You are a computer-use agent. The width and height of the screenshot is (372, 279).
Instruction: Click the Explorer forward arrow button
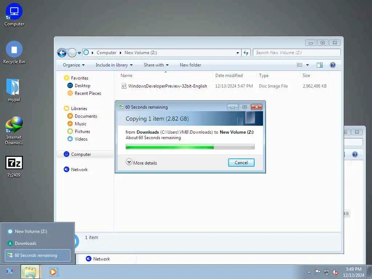(72, 53)
